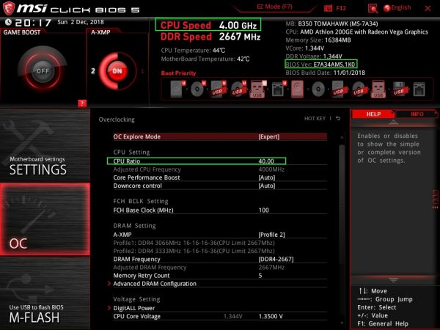Select the UEFI hard disk boot icon with U badge
The width and height of the screenshot is (440, 330).
[x=178, y=89]
